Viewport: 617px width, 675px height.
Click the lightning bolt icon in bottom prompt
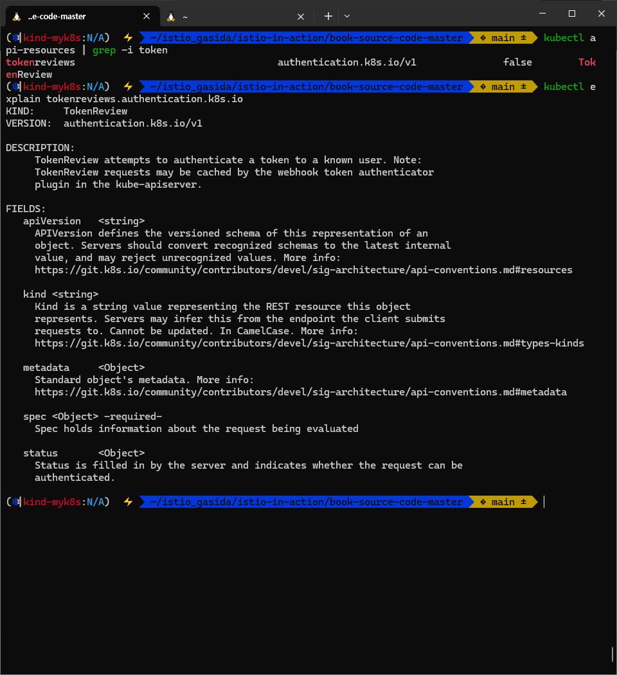128,502
